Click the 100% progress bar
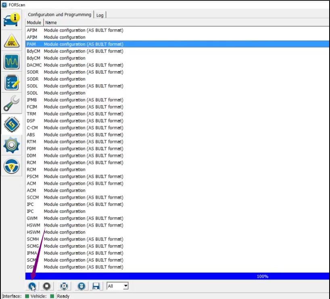 tap(178, 276)
